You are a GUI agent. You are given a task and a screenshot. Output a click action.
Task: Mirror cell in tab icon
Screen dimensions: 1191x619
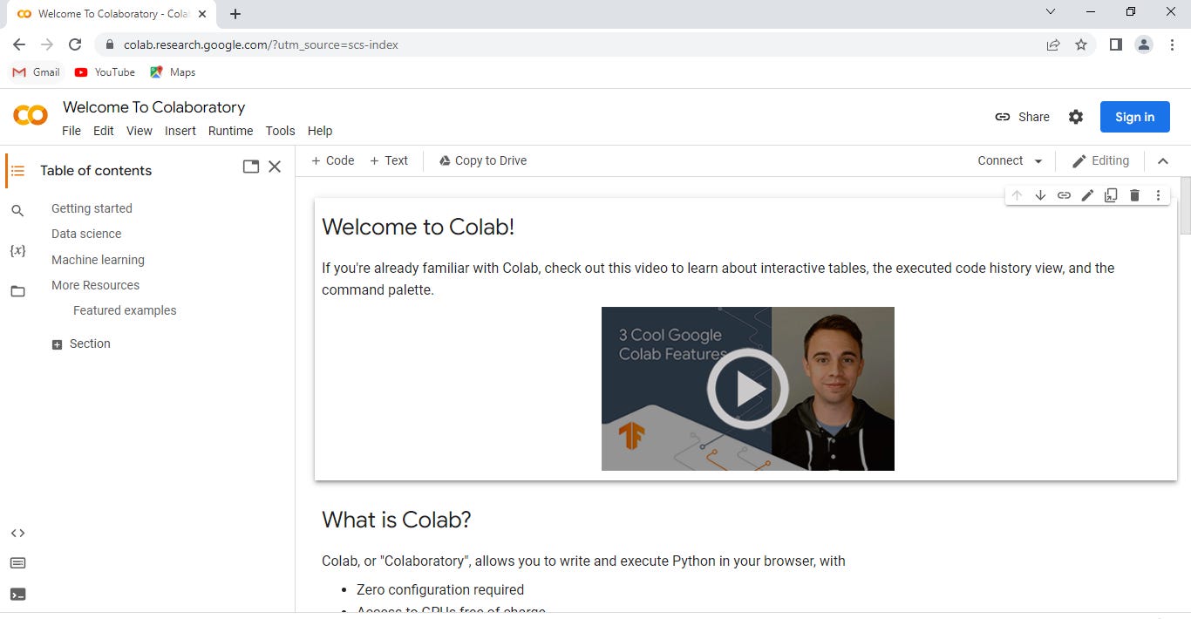pos(1111,195)
